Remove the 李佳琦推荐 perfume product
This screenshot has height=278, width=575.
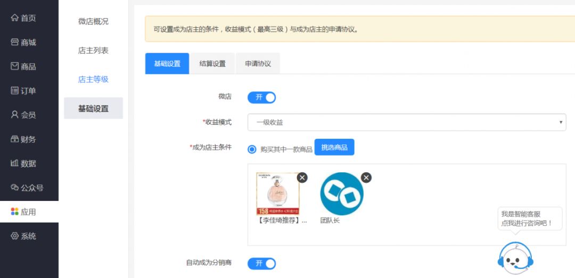click(x=302, y=178)
